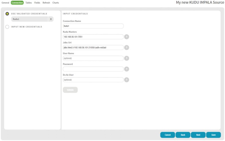Select Use Validated Credentials radio button
Viewport: 225px width, 141px height.
[7, 14]
